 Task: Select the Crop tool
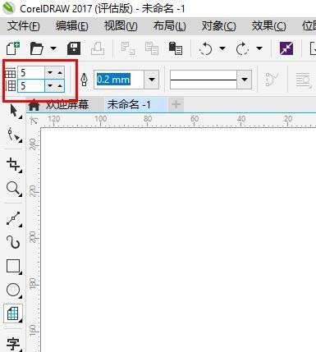pos(13,165)
